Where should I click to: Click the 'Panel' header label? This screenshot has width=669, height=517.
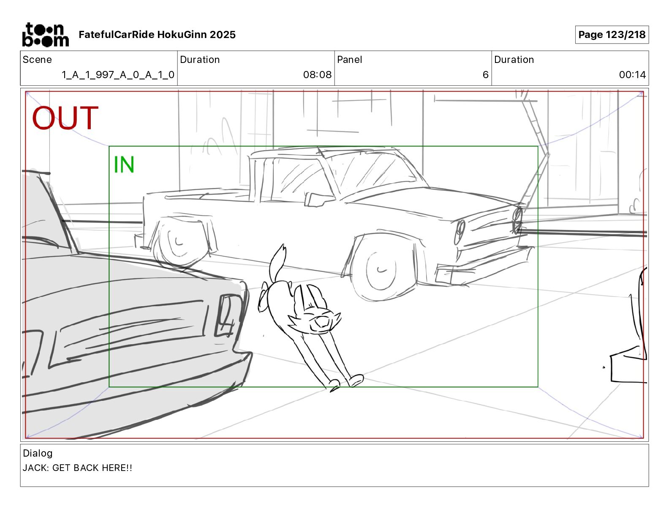[x=350, y=60]
